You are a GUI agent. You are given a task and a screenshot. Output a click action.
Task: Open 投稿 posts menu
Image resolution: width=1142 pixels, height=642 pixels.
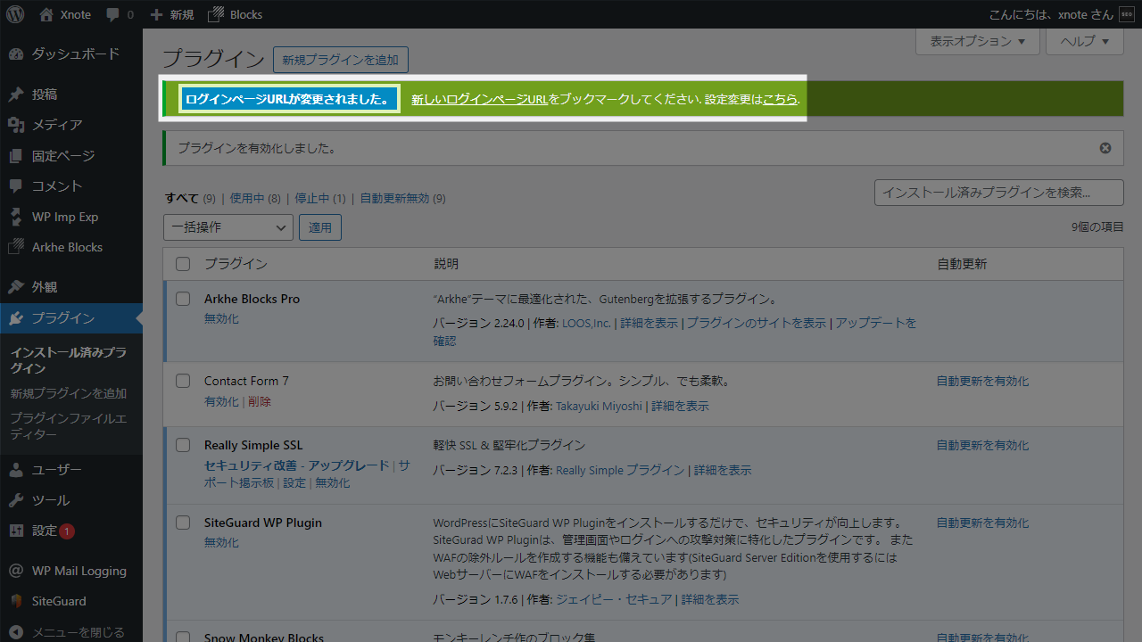(71, 95)
